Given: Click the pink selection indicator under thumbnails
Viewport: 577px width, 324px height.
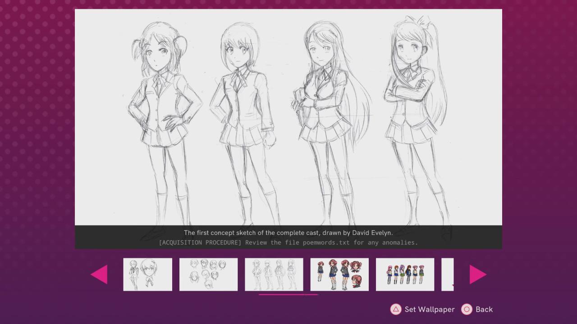Looking at the screenshot, I should click(x=288, y=294).
